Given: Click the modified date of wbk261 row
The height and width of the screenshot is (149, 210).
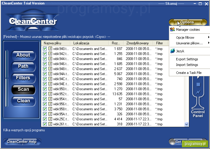Looking at the screenshot, I should pyautogui.click(x=138, y=124).
